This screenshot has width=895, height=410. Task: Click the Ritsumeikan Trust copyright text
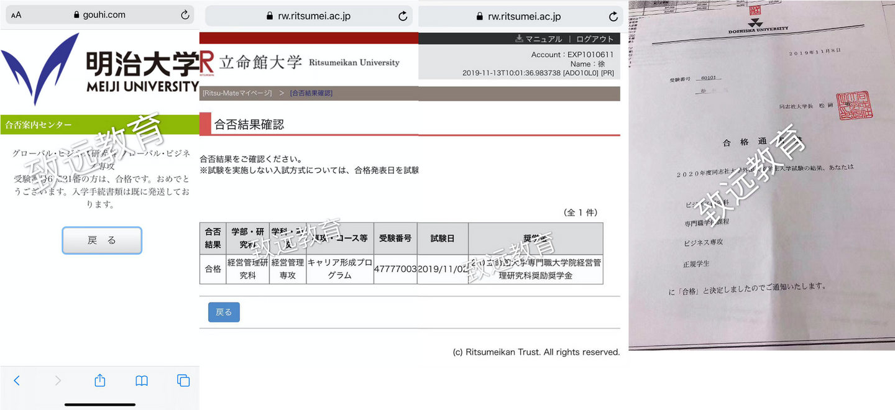(x=536, y=352)
